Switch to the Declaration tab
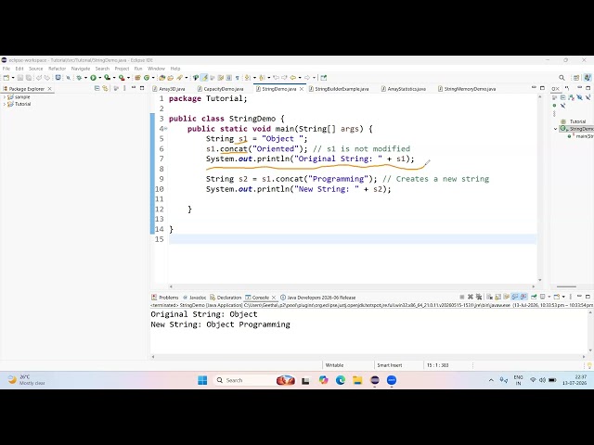Image resolution: width=594 pixels, height=445 pixels. coord(226,298)
